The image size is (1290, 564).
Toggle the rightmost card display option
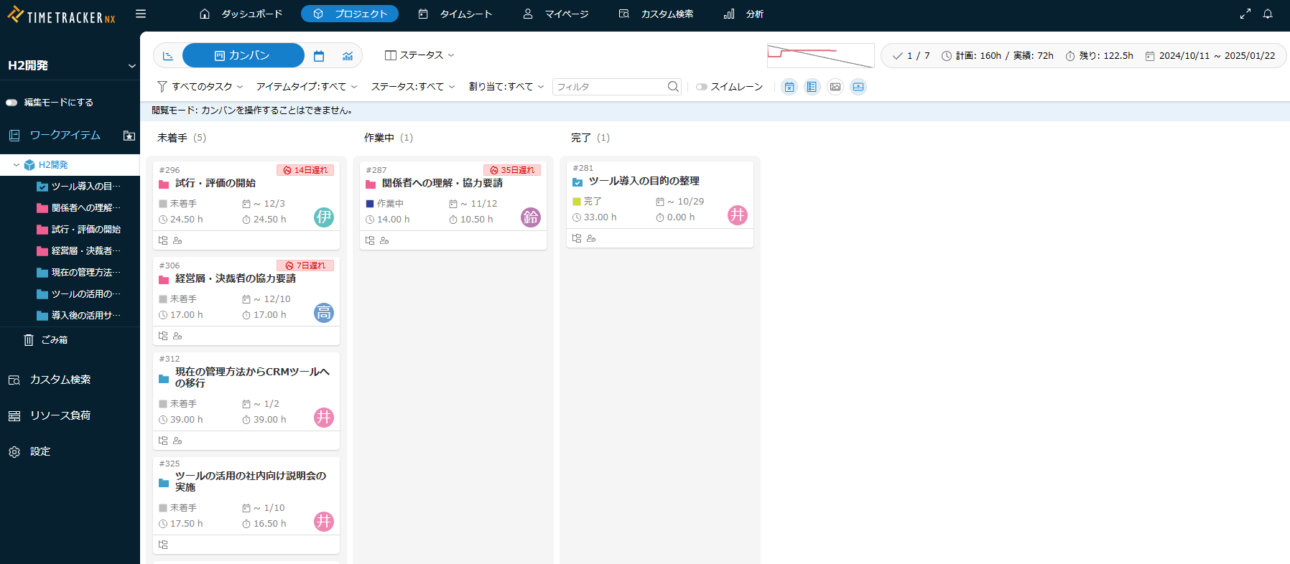pos(858,87)
